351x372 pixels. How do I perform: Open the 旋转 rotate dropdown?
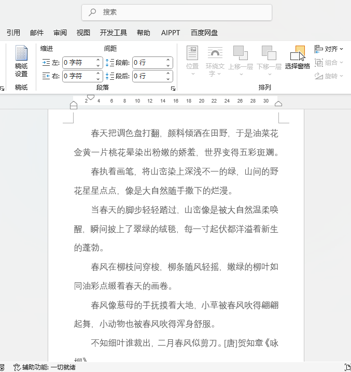click(329, 76)
